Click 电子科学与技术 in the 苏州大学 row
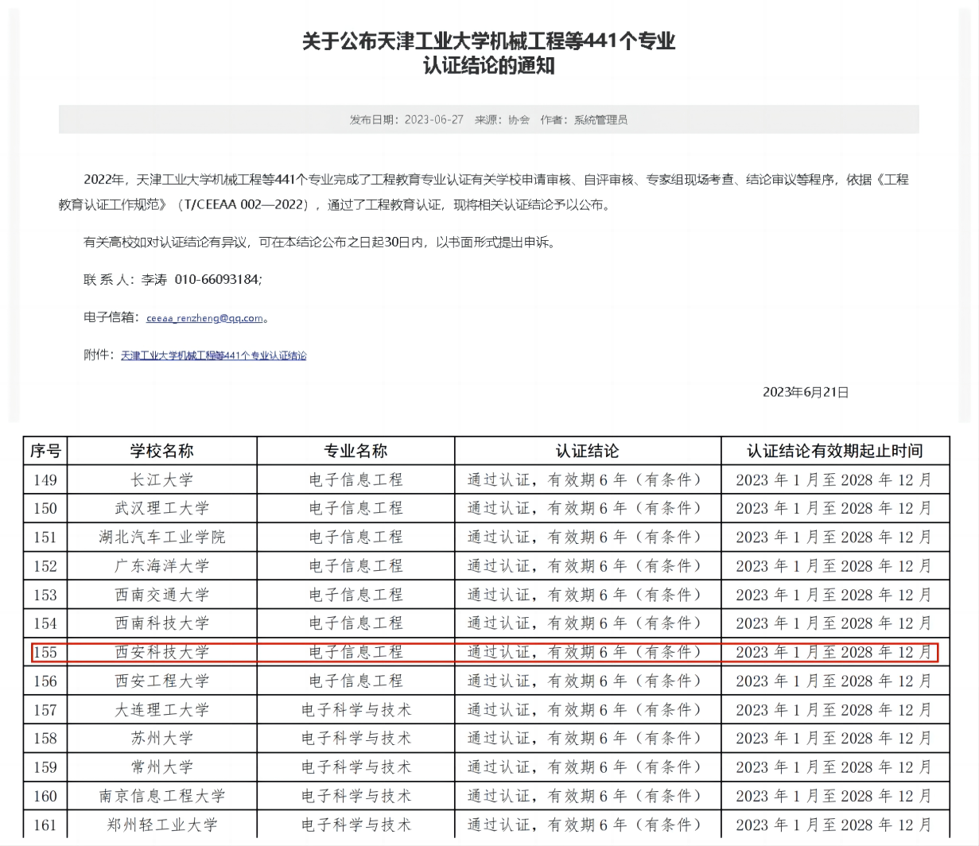This screenshot has height=846, width=979. coord(355,738)
